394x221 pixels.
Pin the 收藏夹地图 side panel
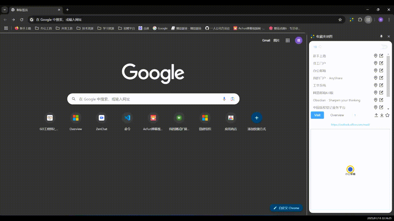[x=381, y=36]
